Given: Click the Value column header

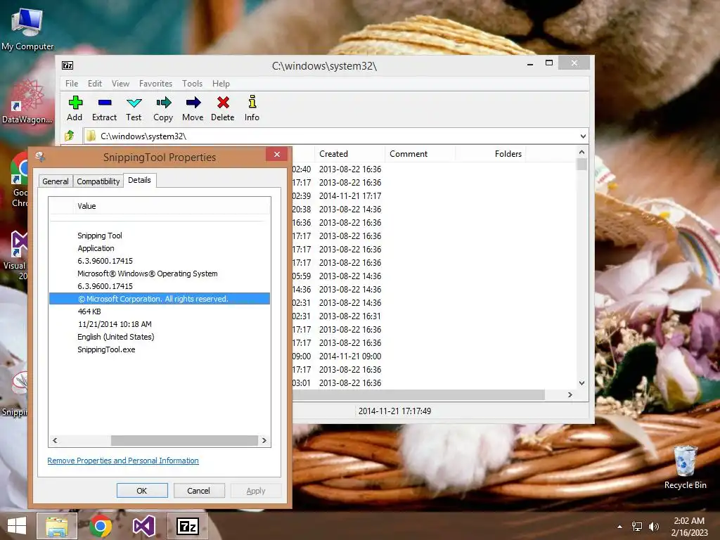Looking at the screenshot, I should tap(172, 206).
